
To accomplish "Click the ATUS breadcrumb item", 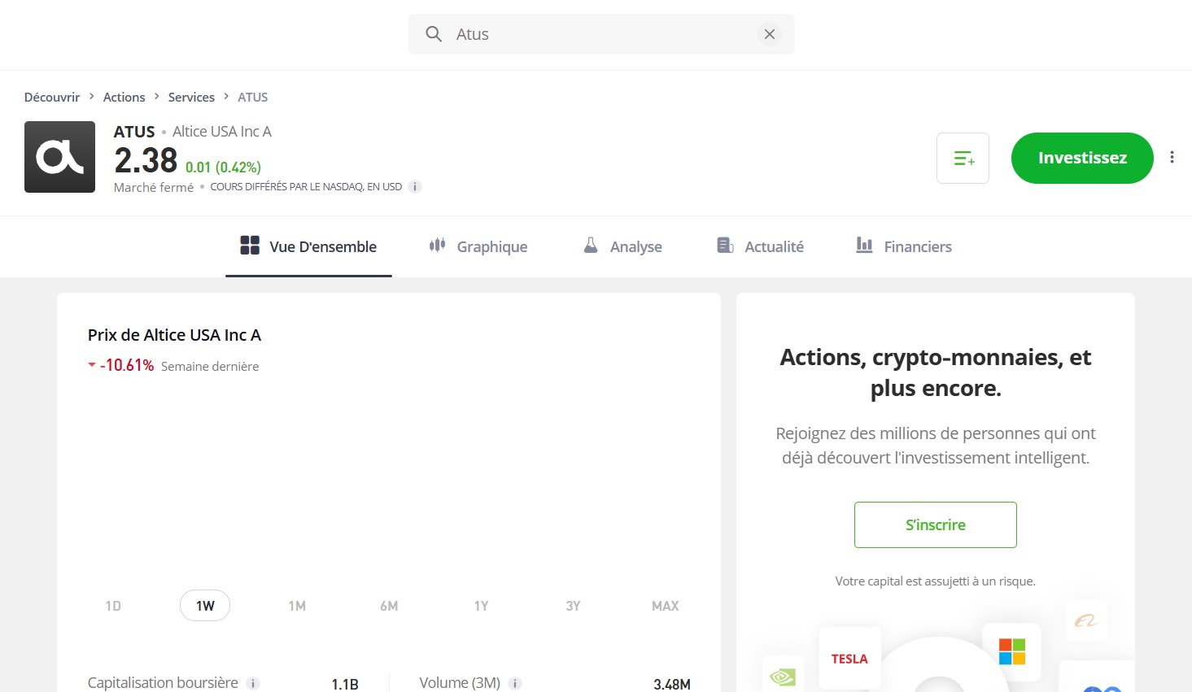I will [253, 97].
